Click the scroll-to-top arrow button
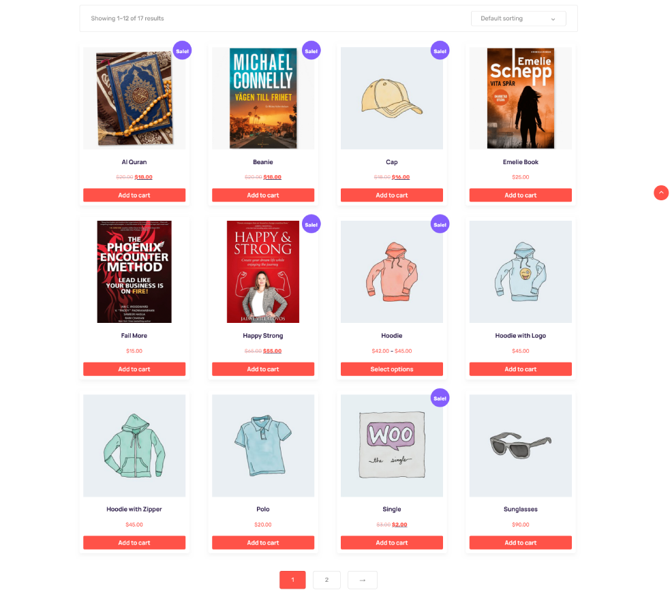Image resolution: width=670 pixels, height=607 pixels. click(660, 193)
